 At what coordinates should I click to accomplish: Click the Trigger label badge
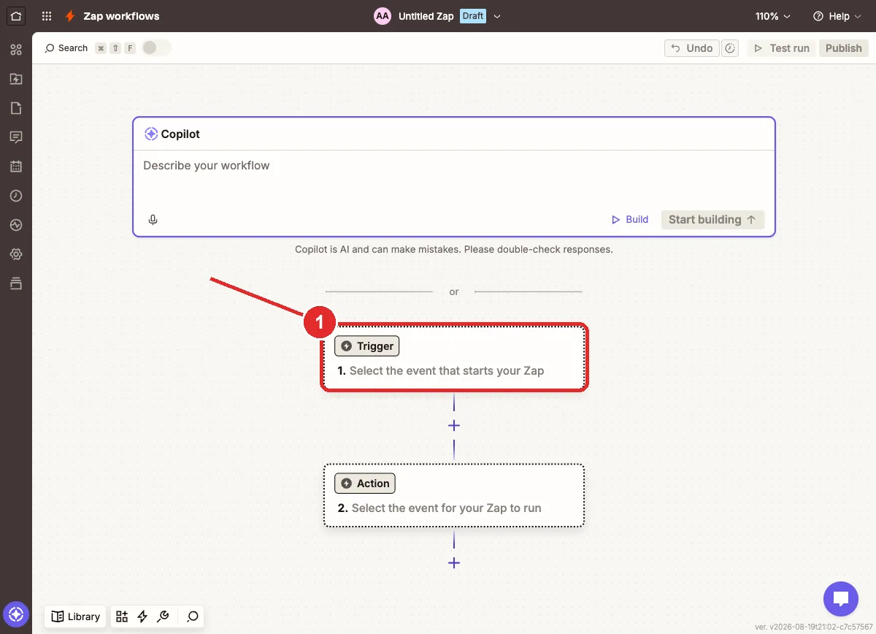coord(366,346)
